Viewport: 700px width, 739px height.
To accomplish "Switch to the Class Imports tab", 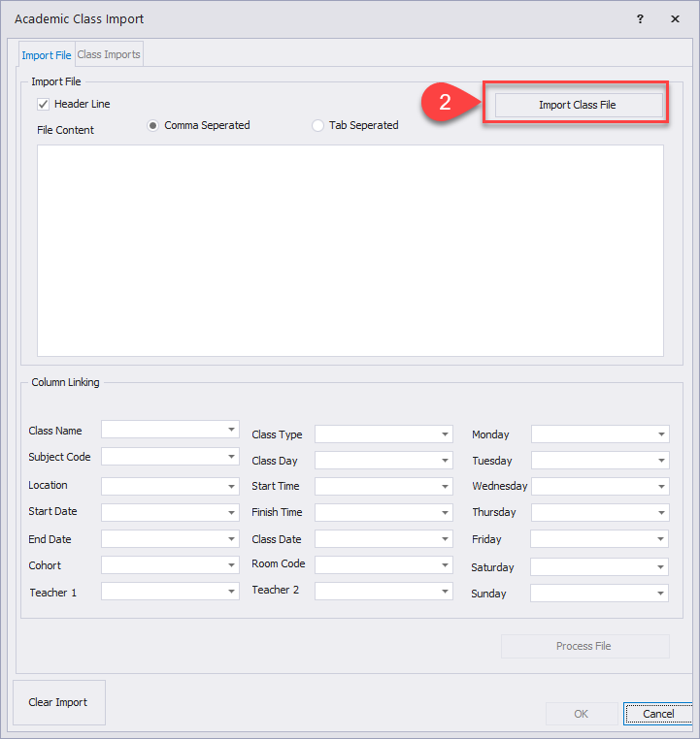I will point(109,54).
